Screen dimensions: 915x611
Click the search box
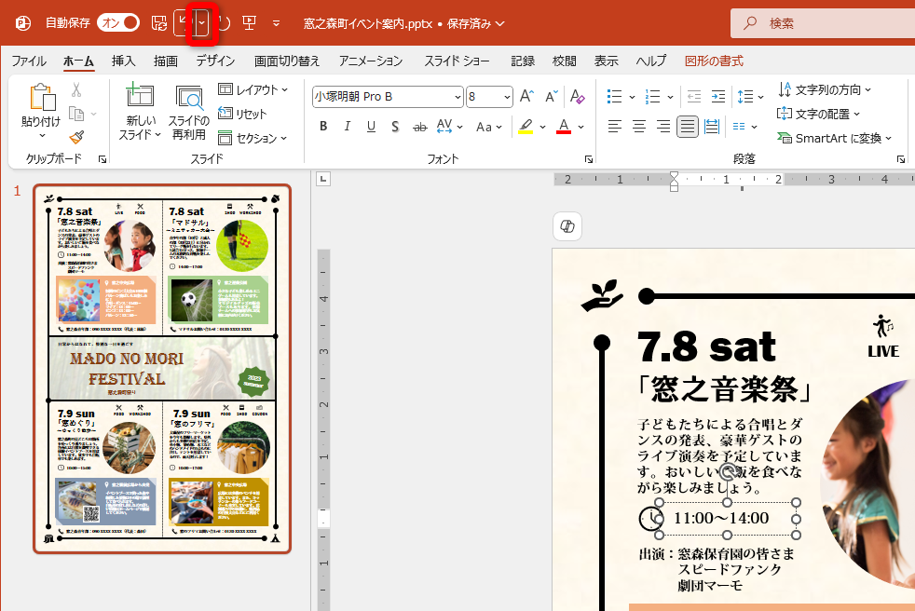(x=823, y=23)
